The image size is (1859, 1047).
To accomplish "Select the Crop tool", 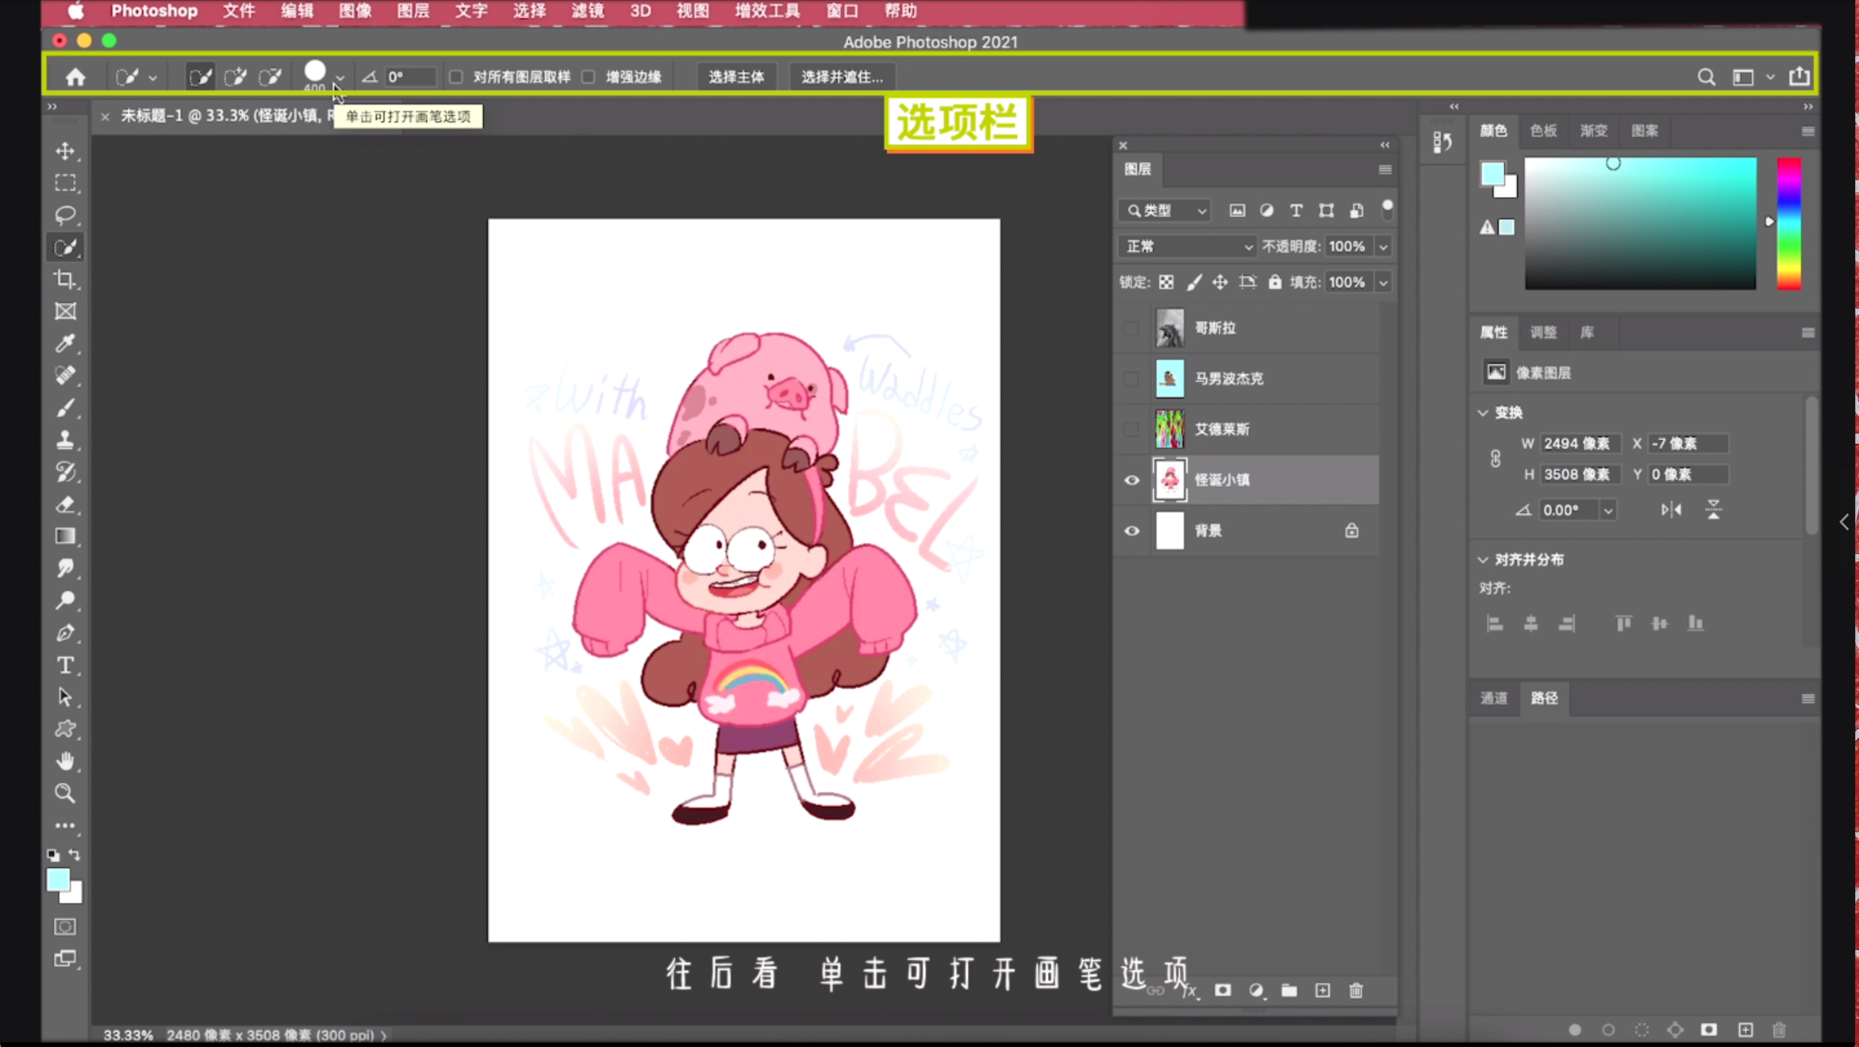I will [65, 279].
